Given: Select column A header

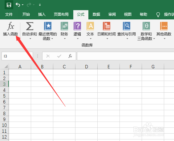Looking at the screenshot, I should click(x=20, y=66).
